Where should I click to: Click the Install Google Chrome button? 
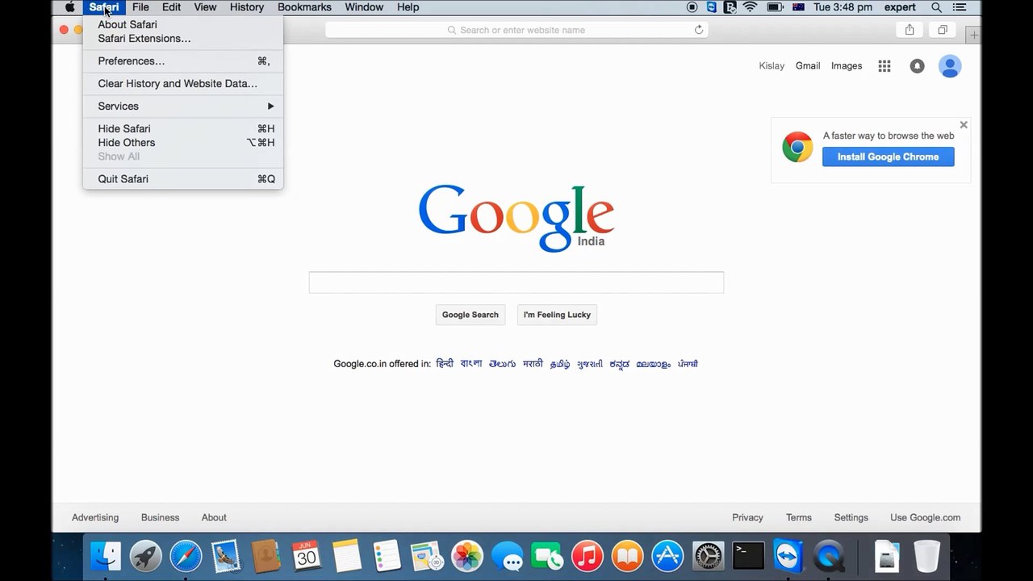tap(888, 157)
